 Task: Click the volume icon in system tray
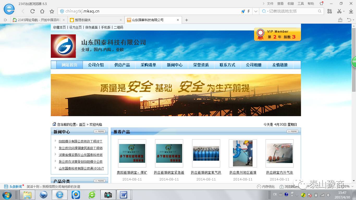(x=328, y=195)
